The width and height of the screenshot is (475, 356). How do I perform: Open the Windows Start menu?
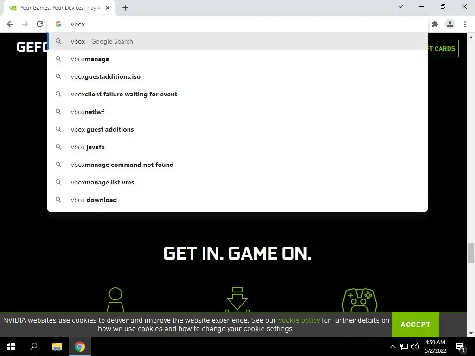click(x=11, y=347)
